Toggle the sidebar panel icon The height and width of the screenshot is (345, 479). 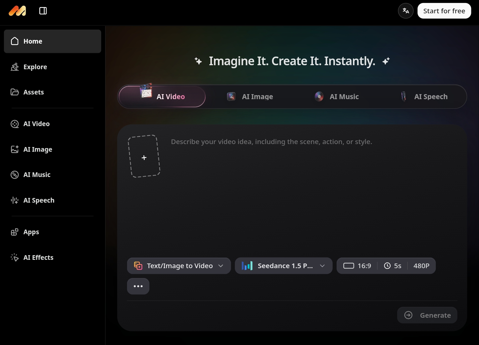[43, 11]
